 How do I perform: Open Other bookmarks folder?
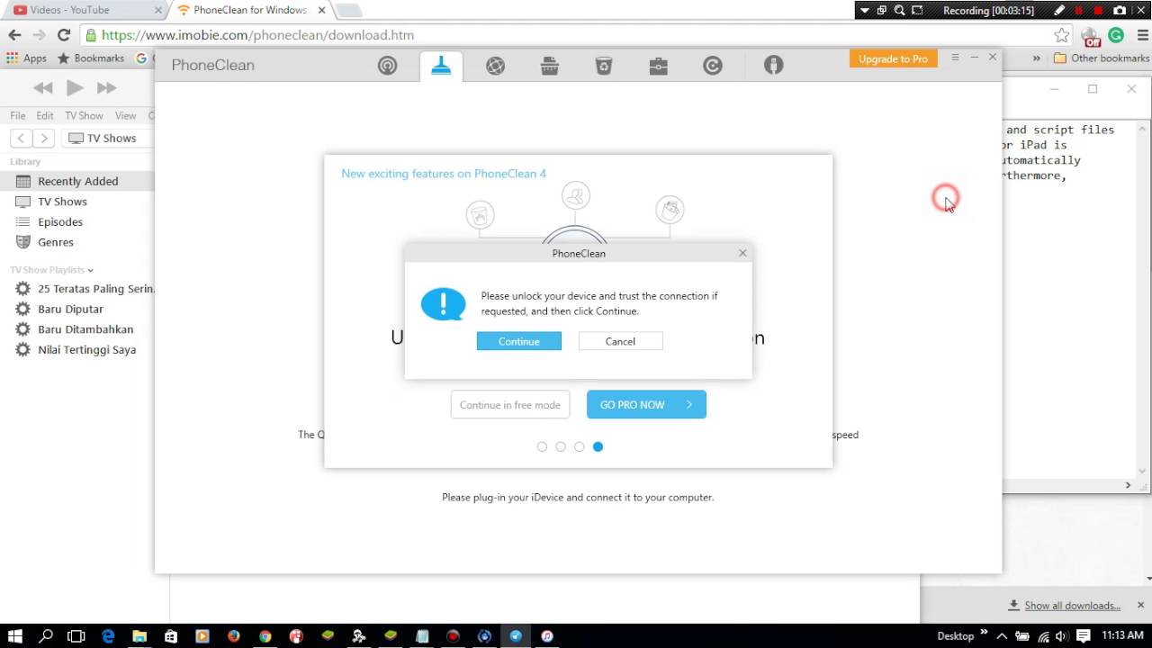[1102, 58]
